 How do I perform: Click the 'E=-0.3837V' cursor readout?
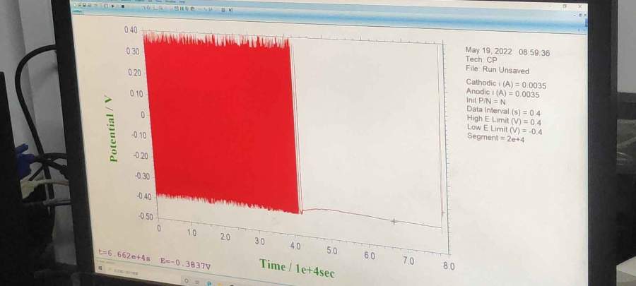[x=185, y=263]
